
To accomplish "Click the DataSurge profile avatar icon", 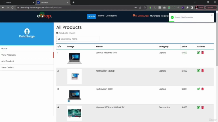I will (27, 32).
